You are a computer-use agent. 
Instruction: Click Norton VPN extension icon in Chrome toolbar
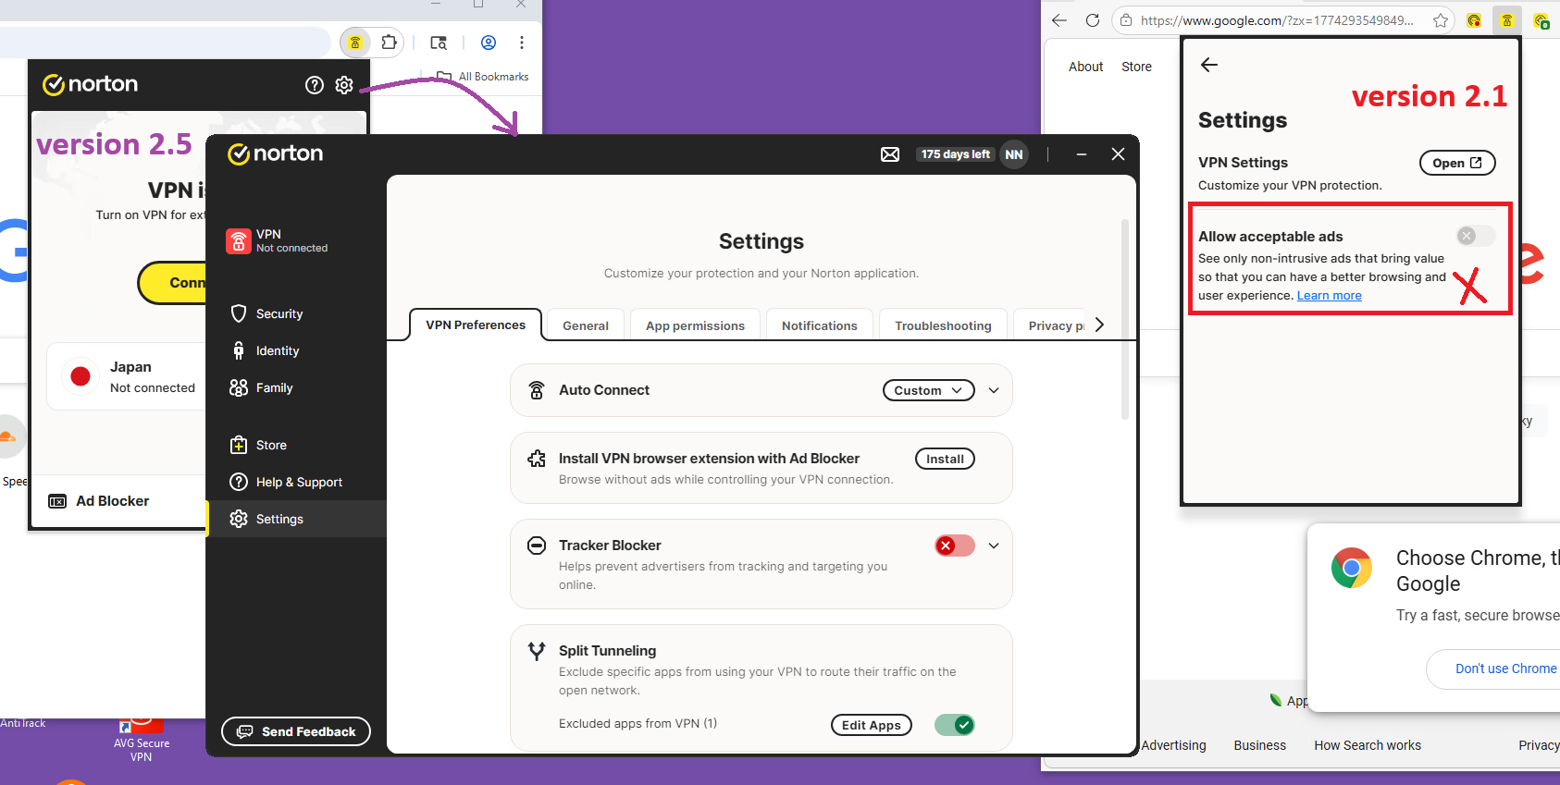tap(354, 43)
